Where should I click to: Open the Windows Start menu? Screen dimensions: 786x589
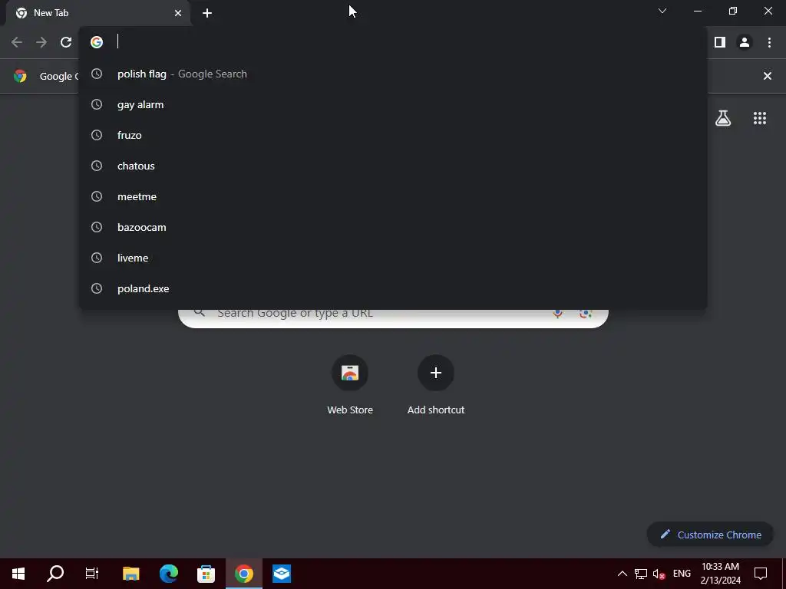point(18,574)
